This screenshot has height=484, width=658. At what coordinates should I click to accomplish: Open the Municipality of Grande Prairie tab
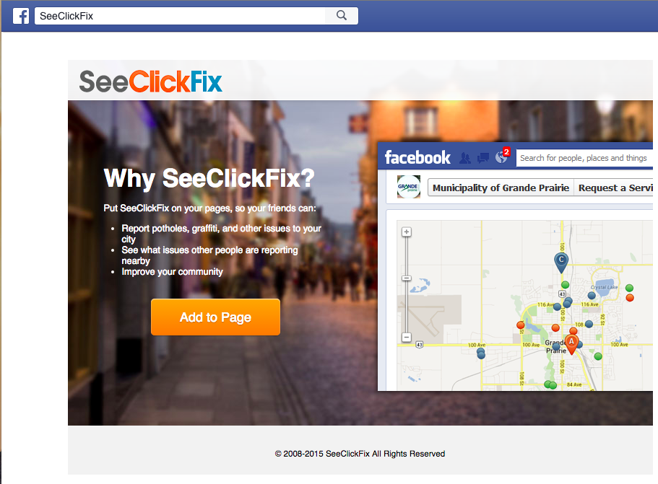[501, 188]
